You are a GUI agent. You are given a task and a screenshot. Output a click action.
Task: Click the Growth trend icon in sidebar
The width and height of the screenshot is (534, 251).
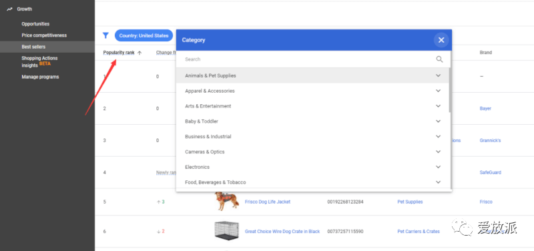pyautogui.click(x=9, y=9)
